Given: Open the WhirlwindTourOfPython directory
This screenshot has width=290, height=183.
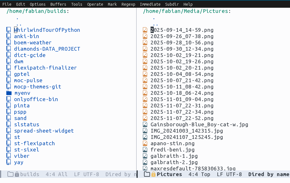Looking at the screenshot, I should coord(47,30).
